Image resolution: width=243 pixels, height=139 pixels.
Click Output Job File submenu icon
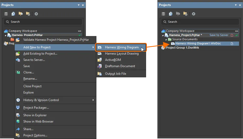[x=100, y=74]
